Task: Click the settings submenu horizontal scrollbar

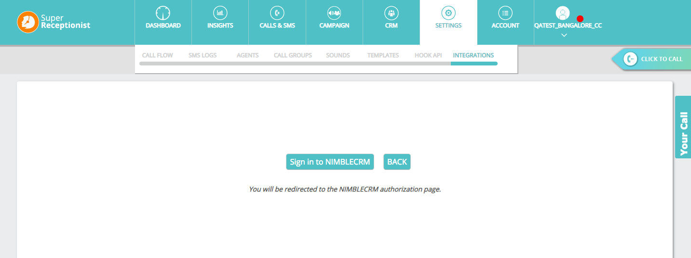Action: 318,63
